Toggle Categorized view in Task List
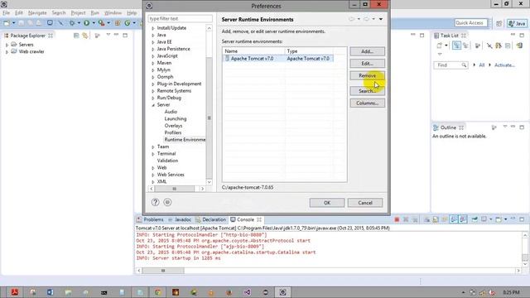 pyautogui.click(x=456, y=46)
